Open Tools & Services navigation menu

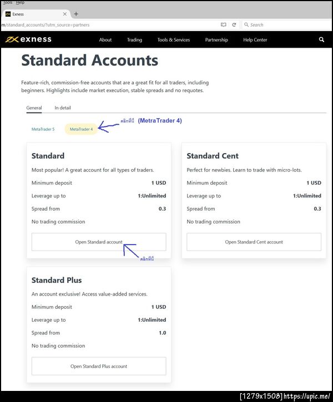click(174, 40)
